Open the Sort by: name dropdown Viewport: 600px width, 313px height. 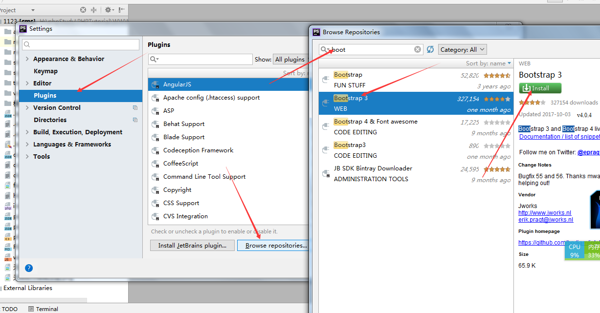click(x=488, y=63)
